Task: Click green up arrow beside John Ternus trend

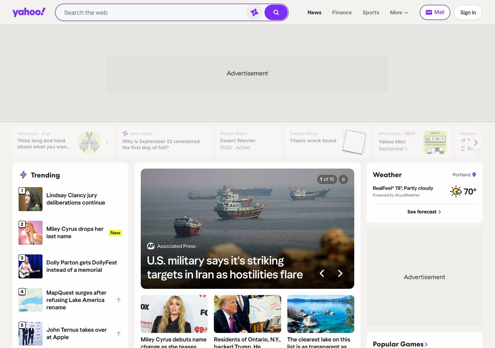Action: coord(119,334)
